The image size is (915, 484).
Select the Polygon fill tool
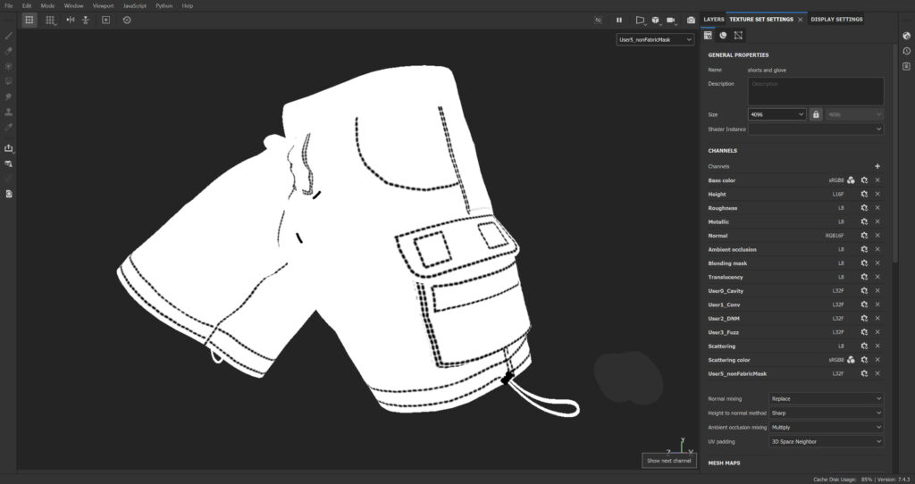tap(9, 81)
